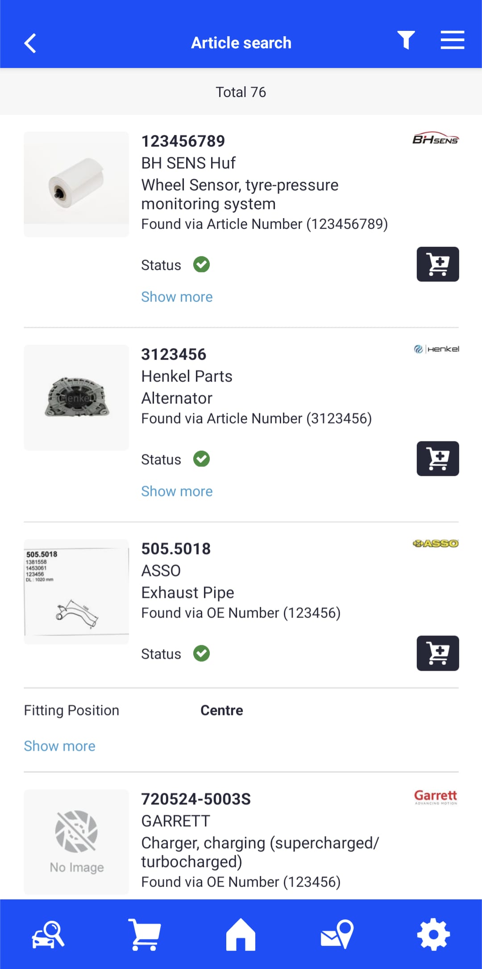Expand Show more below Fitting Position Centre
The image size is (482, 969).
(59, 746)
